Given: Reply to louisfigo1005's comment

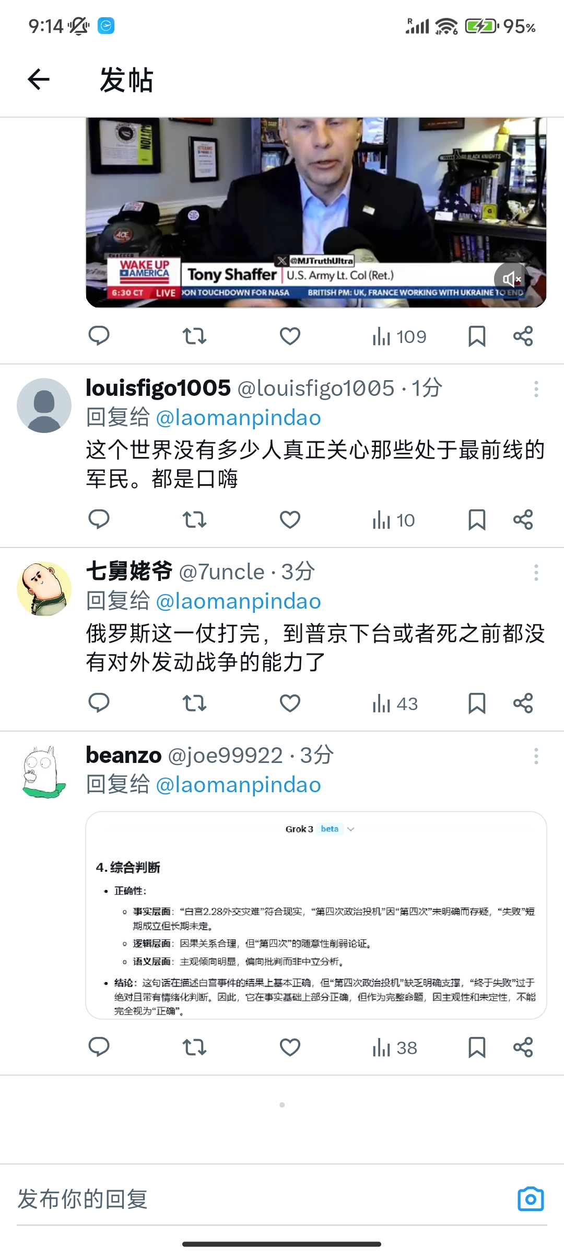Looking at the screenshot, I should click(x=99, y=520).
